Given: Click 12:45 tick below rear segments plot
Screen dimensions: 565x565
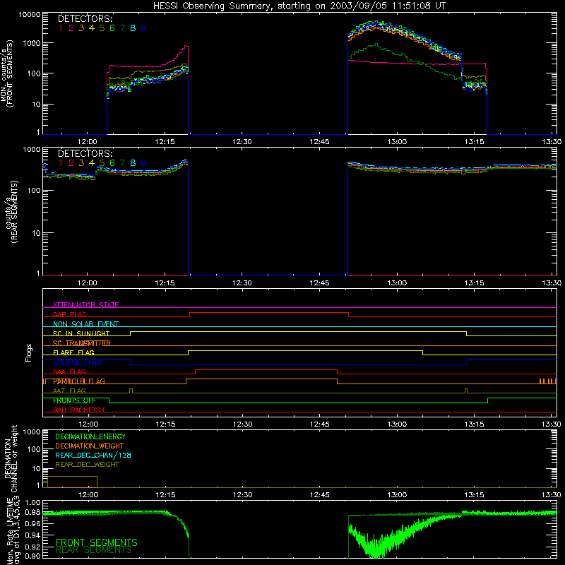Looking at the screenshot, I should point(319,283).
